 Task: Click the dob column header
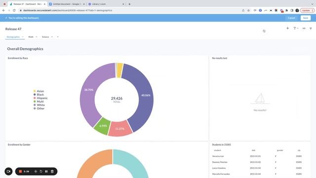pos(253,150)
